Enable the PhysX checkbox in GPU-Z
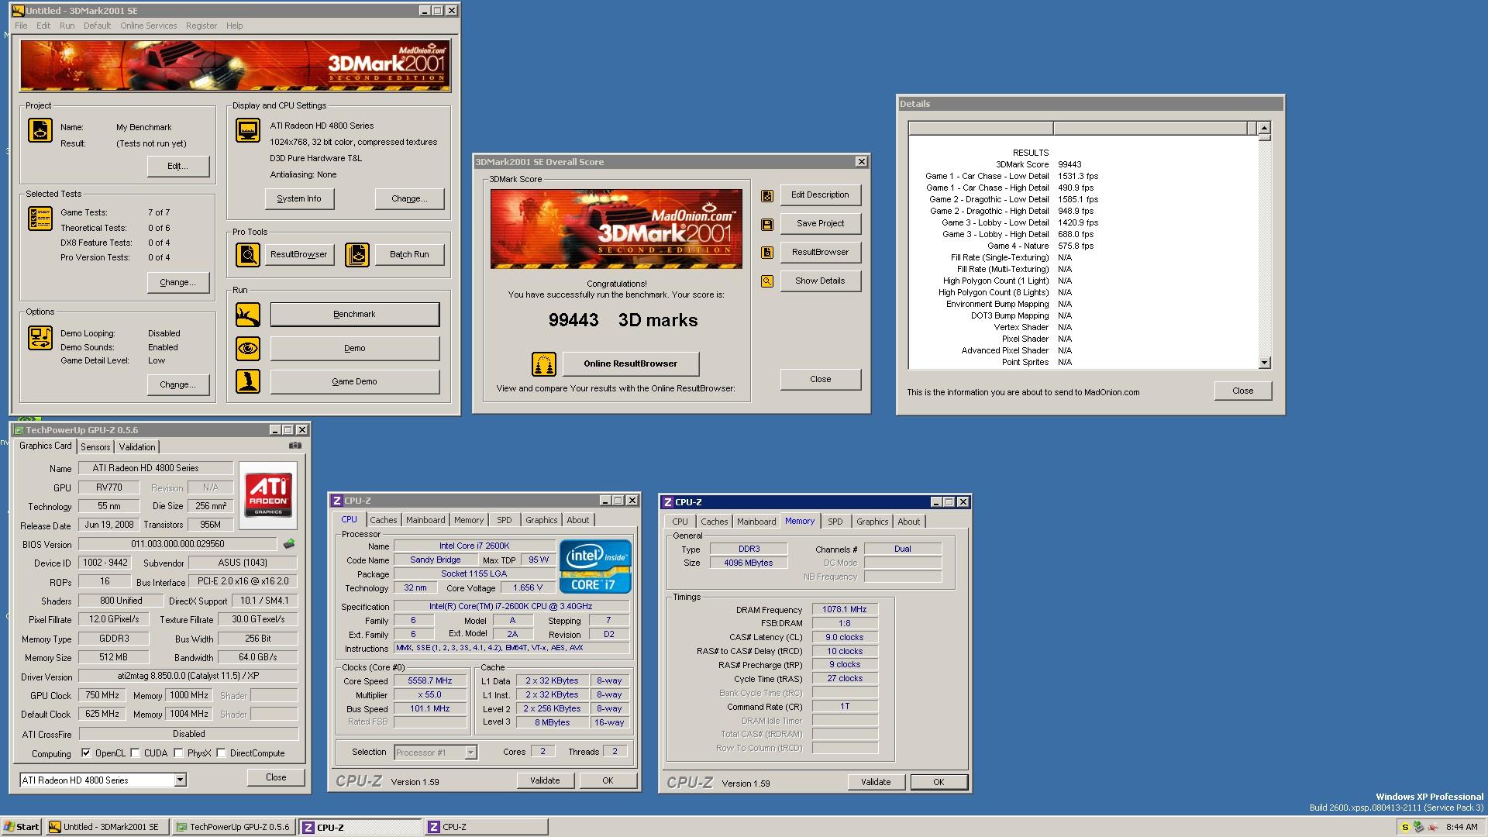 (179, 753)
